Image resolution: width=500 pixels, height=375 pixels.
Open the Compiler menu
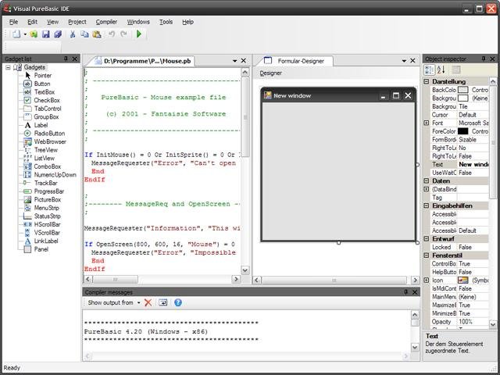106,22
